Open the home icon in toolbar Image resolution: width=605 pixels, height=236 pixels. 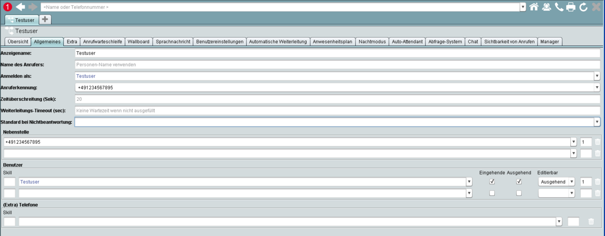pyautogui.click(x=534, y=7)
